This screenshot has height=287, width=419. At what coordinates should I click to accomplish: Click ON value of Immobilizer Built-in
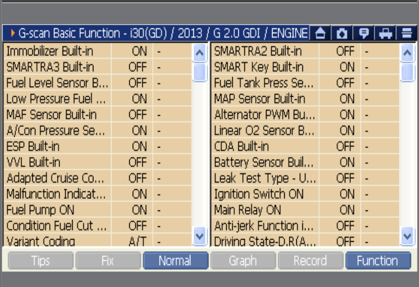coord(139,51)
